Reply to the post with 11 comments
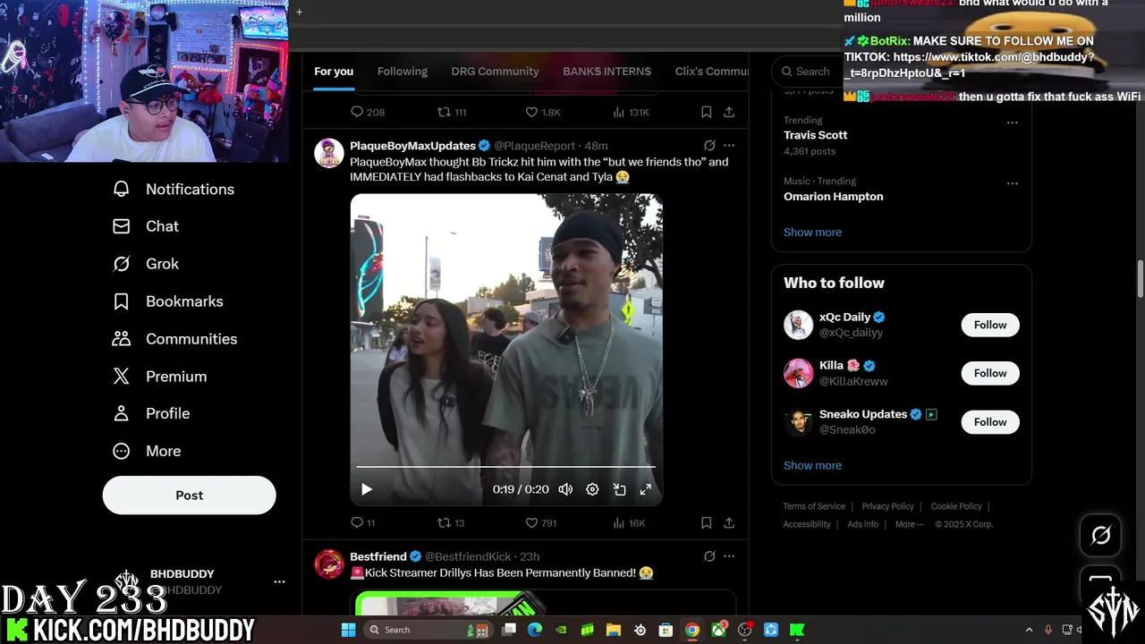Screen dimensions: 1145x644 tap(362, 522)
